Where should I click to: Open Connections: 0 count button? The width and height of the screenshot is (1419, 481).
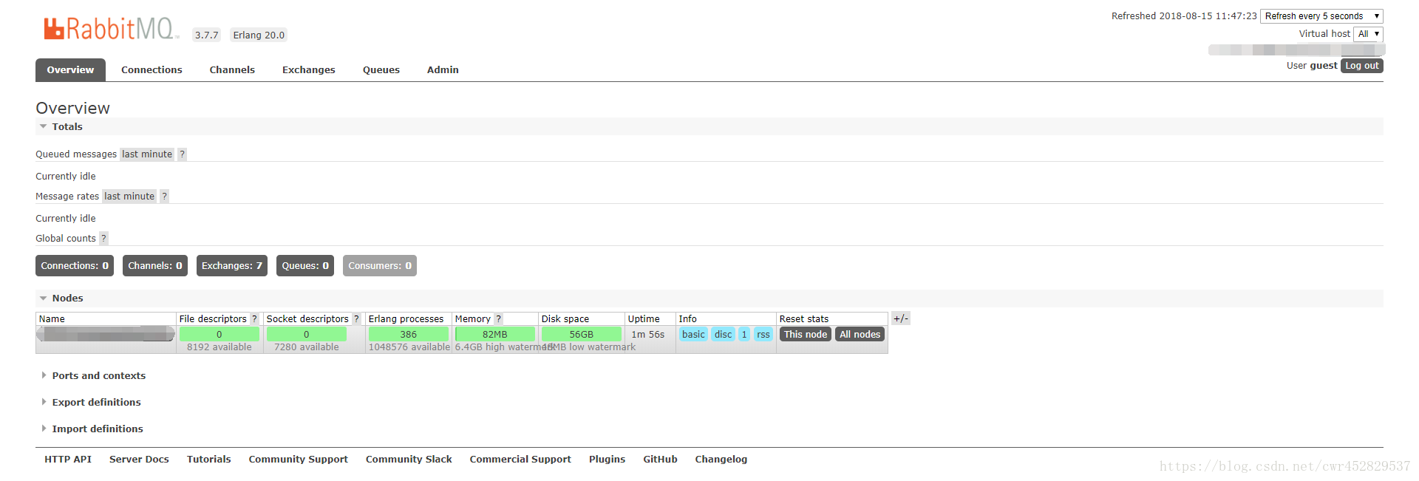point(75,266)
